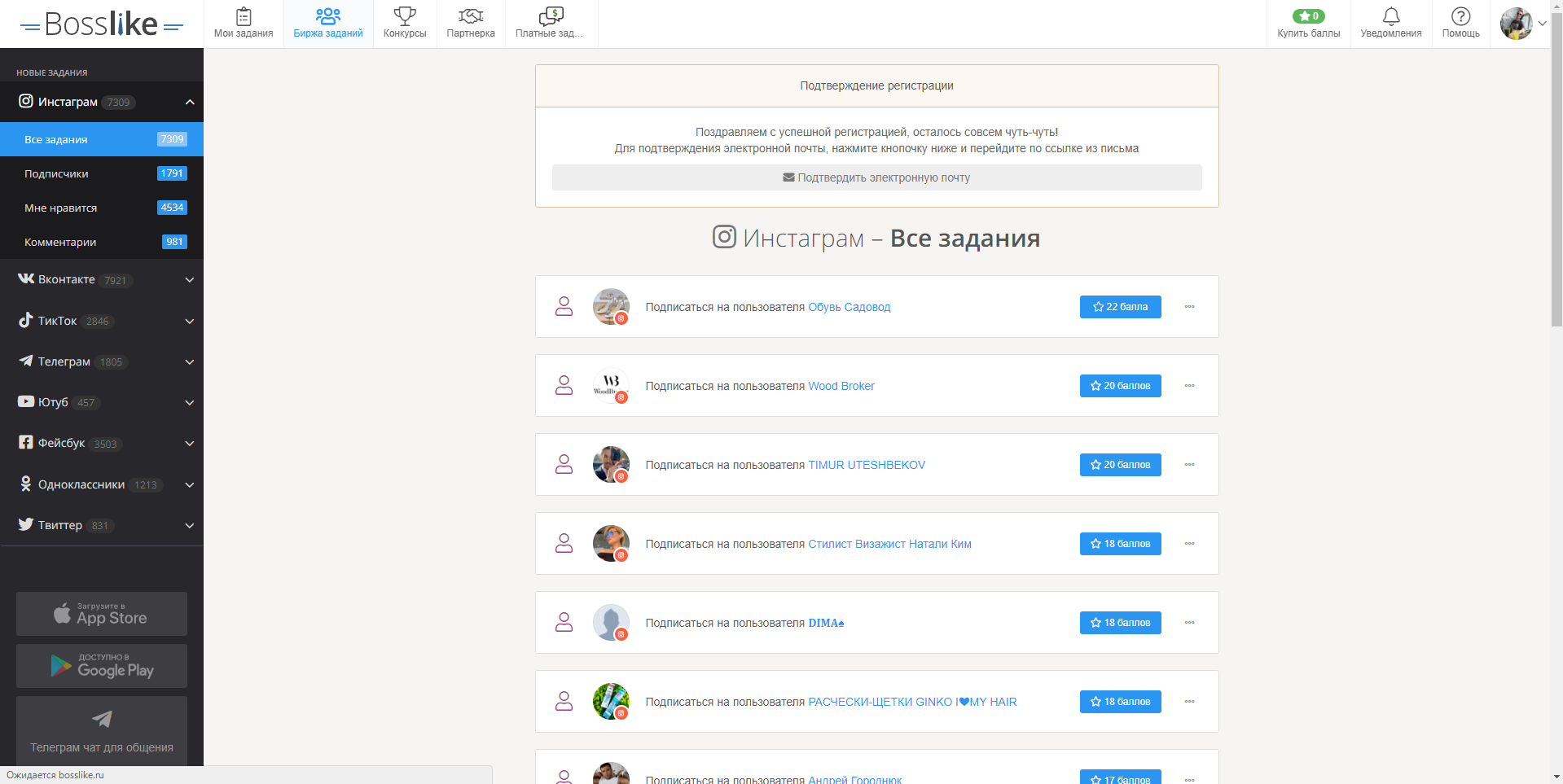Click Wood Broker profile thumbnail

coord(611,386)
